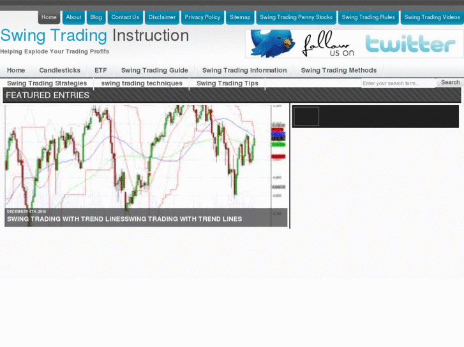Open Swing Trading Penny Stocks tab
The height and width of the screenshot is (347, 464).
[296, 17]
